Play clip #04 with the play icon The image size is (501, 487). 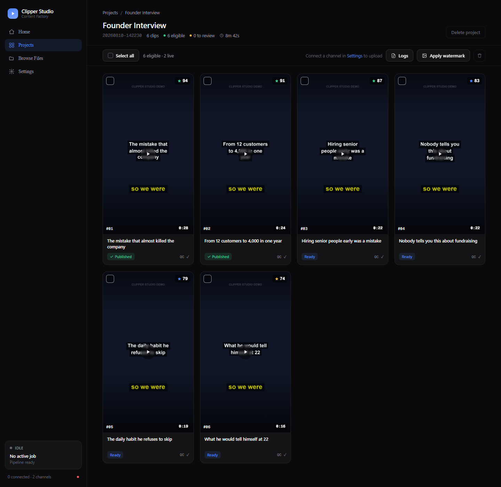(440, 154)
